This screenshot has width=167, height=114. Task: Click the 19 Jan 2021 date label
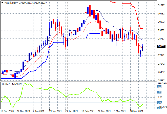pyautogui.click(x=55, y=111)
